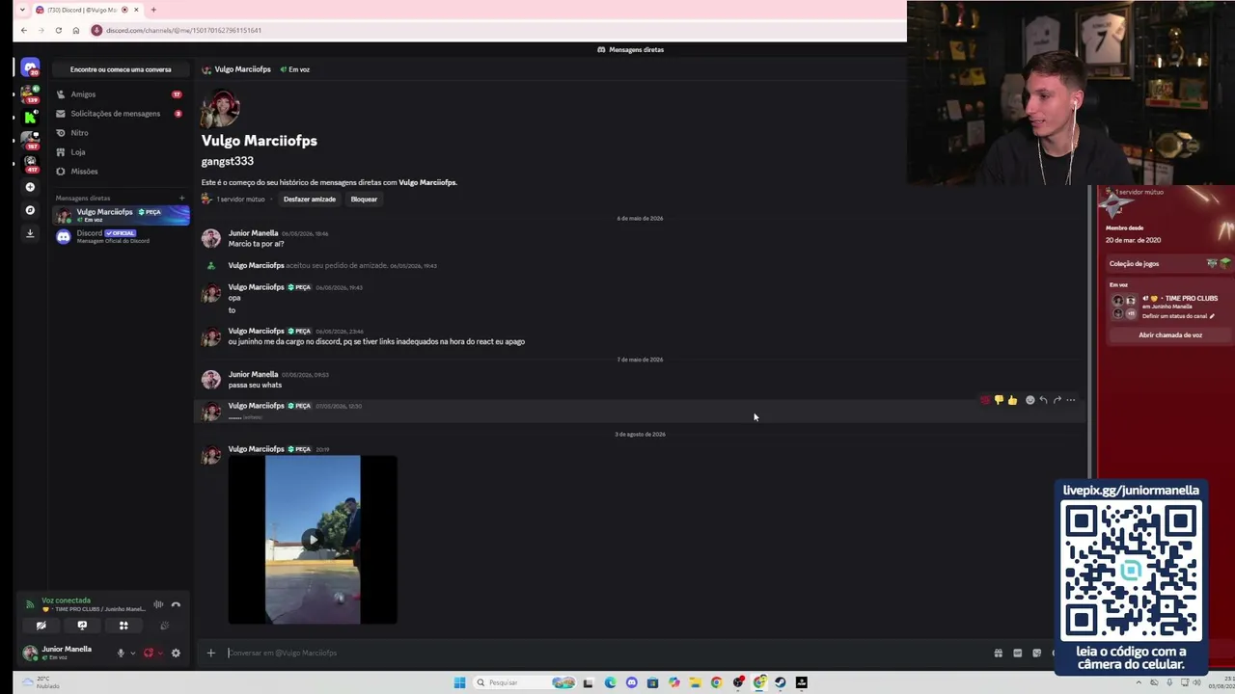Open the Loja shop page
The image size is (1235, 694).
(x=120, y=152)
